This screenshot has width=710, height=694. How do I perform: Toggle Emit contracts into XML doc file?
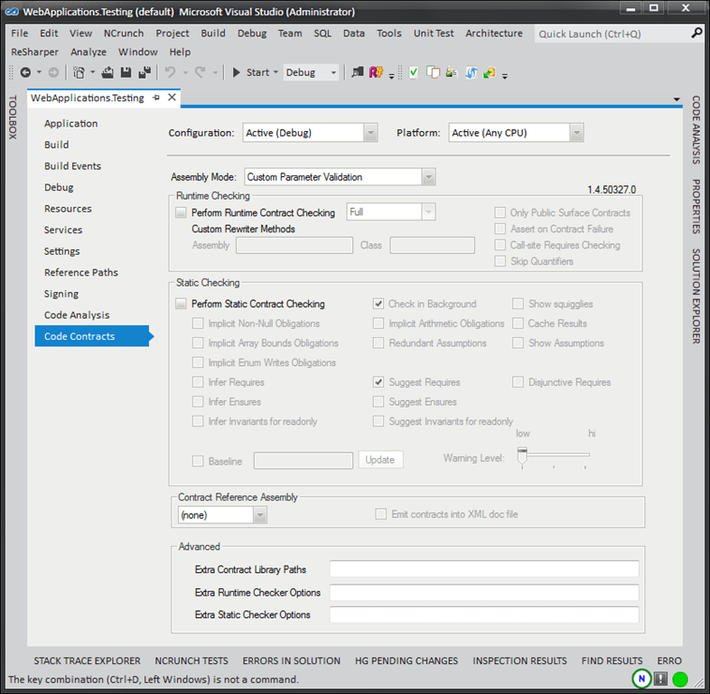(x=381, y=513)
